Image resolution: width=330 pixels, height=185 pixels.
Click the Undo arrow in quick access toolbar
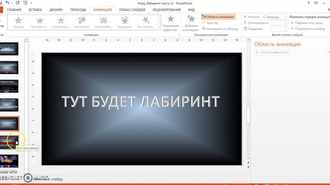coord(8,3)
